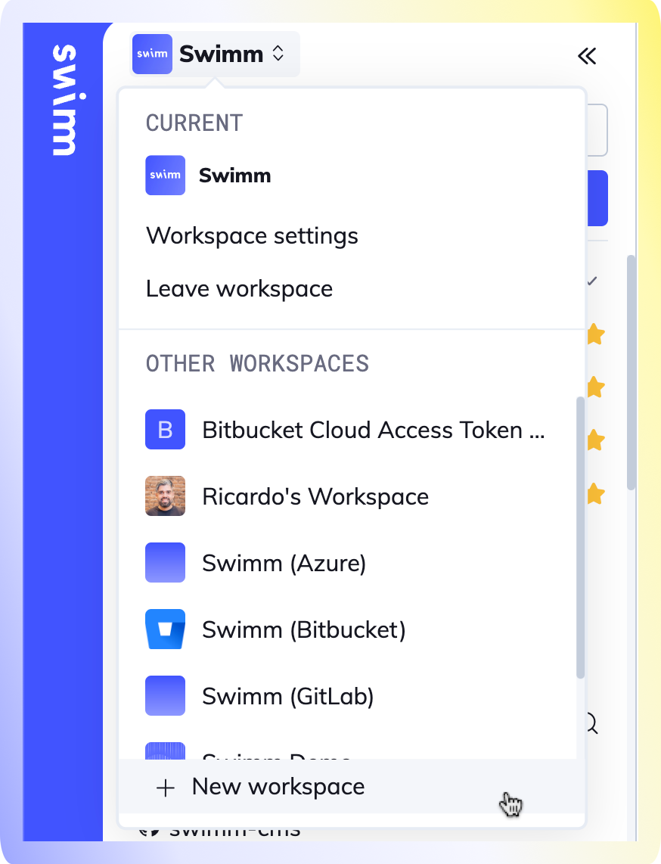Switch to Swimm (GitLab) workspace
Image resolution: width=661 pixels, height=864 pixels.
pos(347,697)
